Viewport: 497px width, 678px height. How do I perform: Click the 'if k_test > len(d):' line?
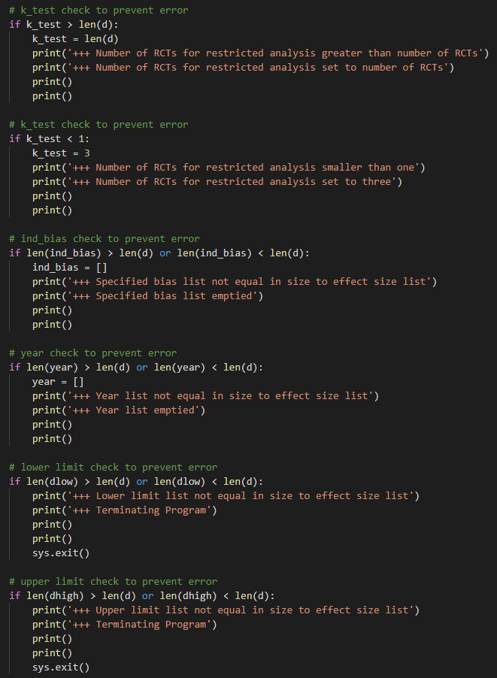pyautogui.click(x=60, y=24)
